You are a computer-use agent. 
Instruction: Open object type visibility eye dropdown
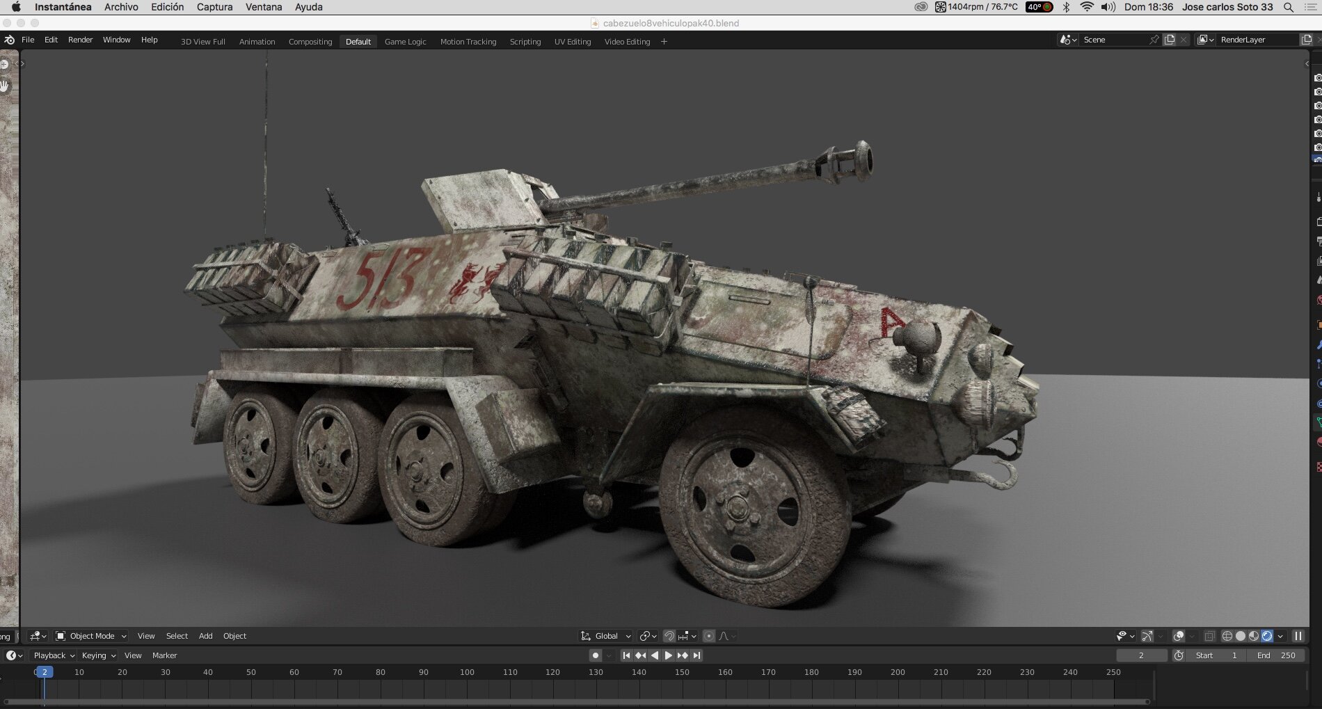coord(1125,636)
